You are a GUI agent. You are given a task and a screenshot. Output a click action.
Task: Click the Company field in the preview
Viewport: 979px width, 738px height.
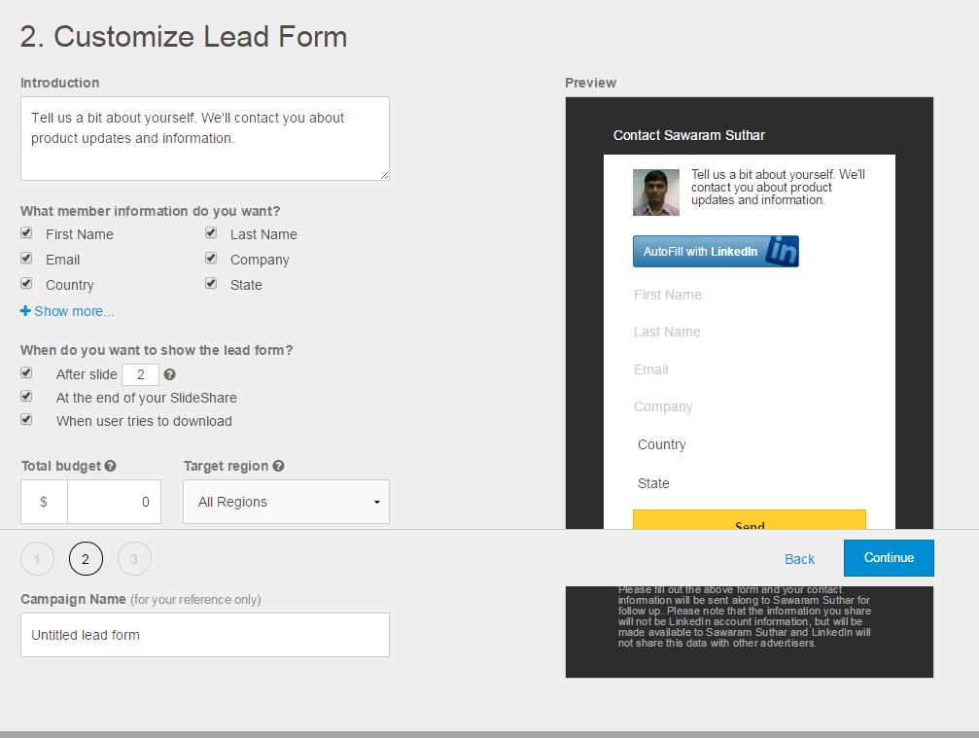coord(750,406)
